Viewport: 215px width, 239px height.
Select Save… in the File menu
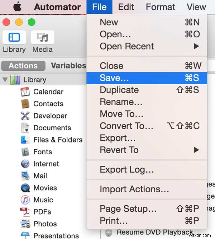(147, 78)
